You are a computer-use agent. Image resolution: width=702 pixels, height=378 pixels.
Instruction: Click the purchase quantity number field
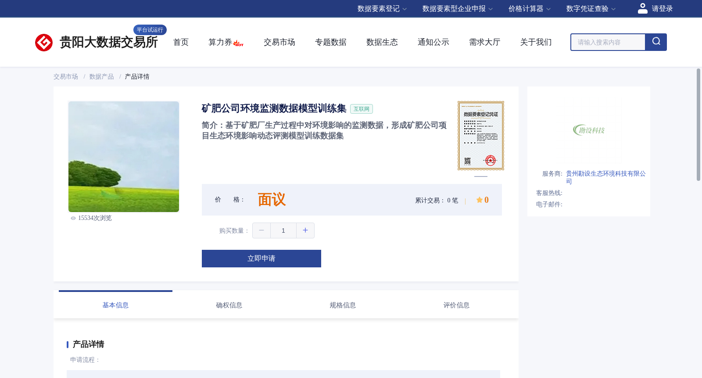point(283,230)
